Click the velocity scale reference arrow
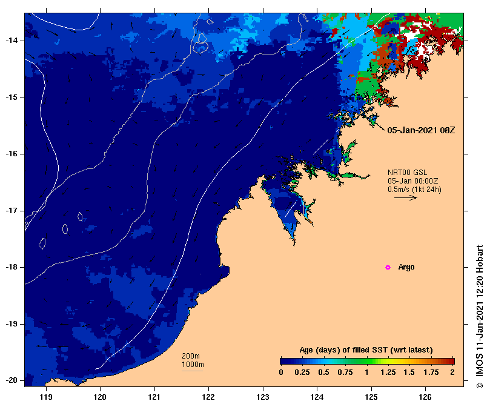This screenshot has height=407, width=490. (x=406, y=197)
